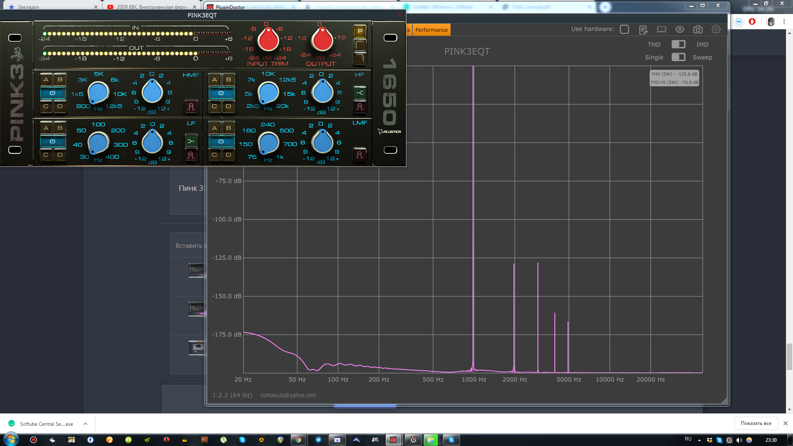
Task: Click Показать все downloads button
Action: point(756,423)
